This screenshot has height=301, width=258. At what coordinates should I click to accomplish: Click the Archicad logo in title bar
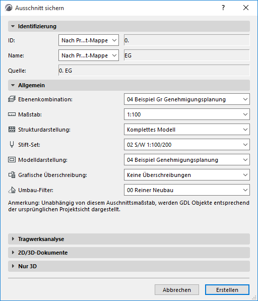click(9, 8)
